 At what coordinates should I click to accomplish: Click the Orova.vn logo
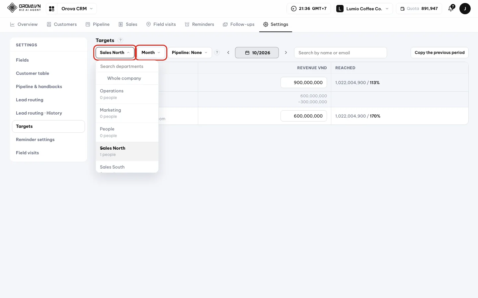[x=24, y=8]
